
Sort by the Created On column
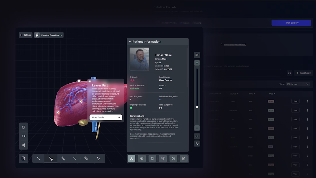pos(215,94)
